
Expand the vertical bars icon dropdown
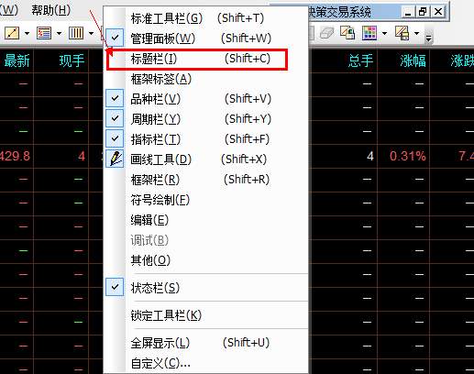(91, 33)
